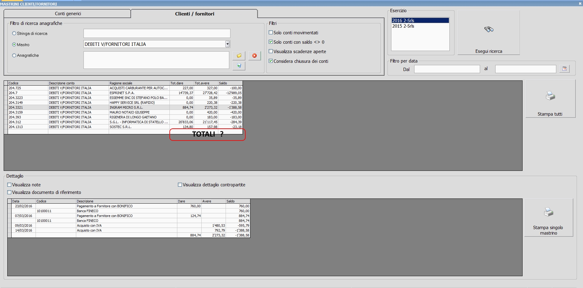Click the Anagrafiche list box
The width and height of the screenshot is (583, 288).
(x=156, y=60)
